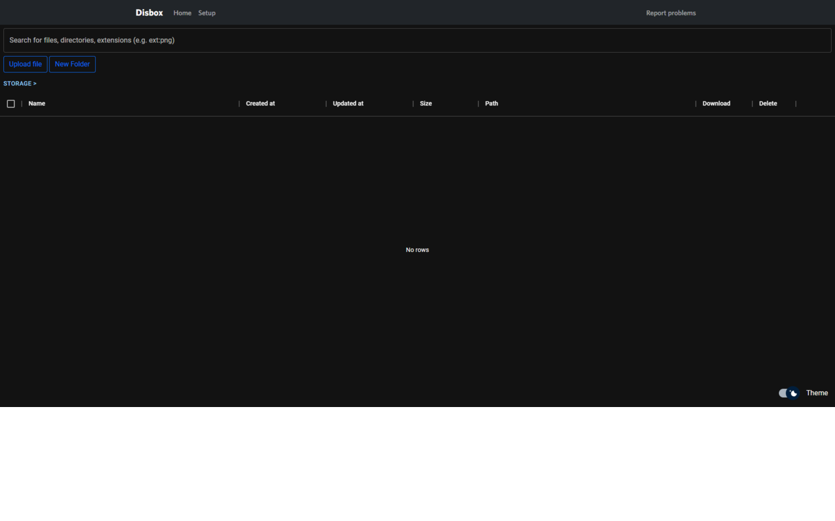
Task: Toggle the select-all files checkbox
Action: point(10,104)
